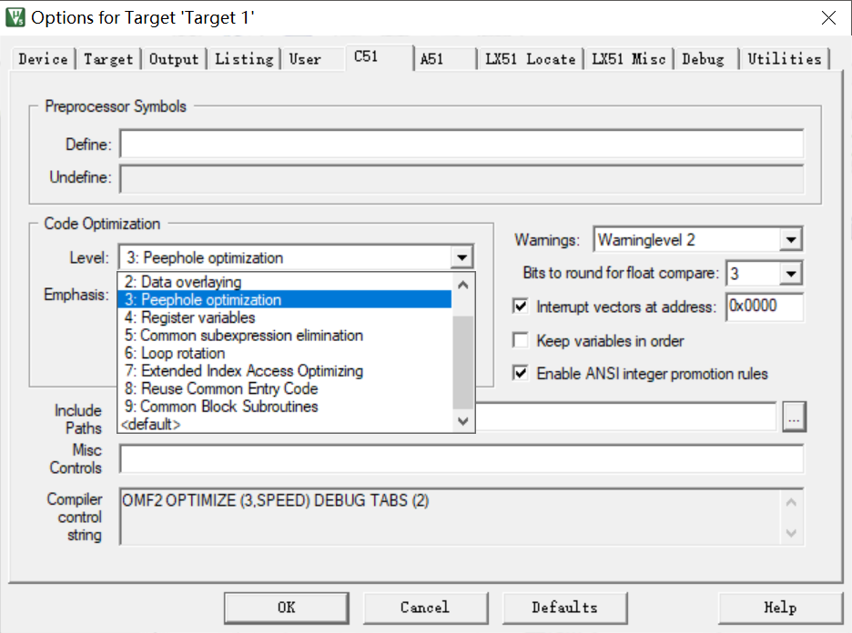852x633 pixels.
Task: Go to the User tab
Action: (x=305, y=58)
